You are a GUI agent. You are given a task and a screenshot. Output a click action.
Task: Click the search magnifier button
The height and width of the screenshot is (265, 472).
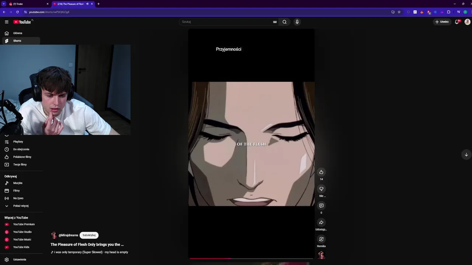285,22
